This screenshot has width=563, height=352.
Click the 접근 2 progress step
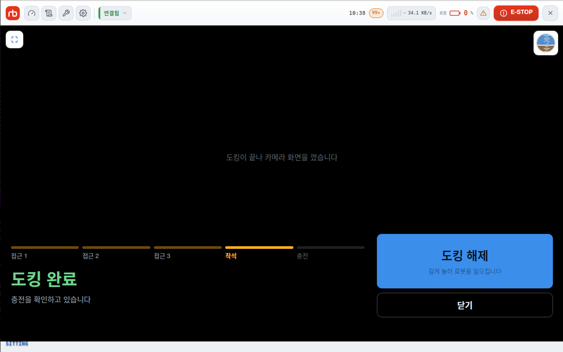(116, 253)
